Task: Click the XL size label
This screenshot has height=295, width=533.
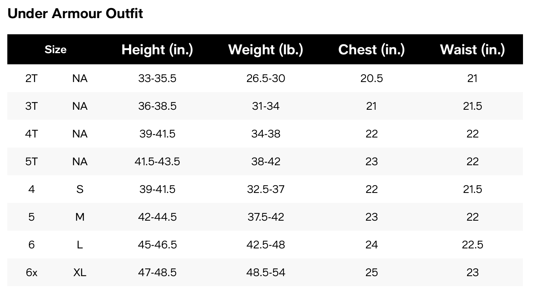Action: point(80,272)
